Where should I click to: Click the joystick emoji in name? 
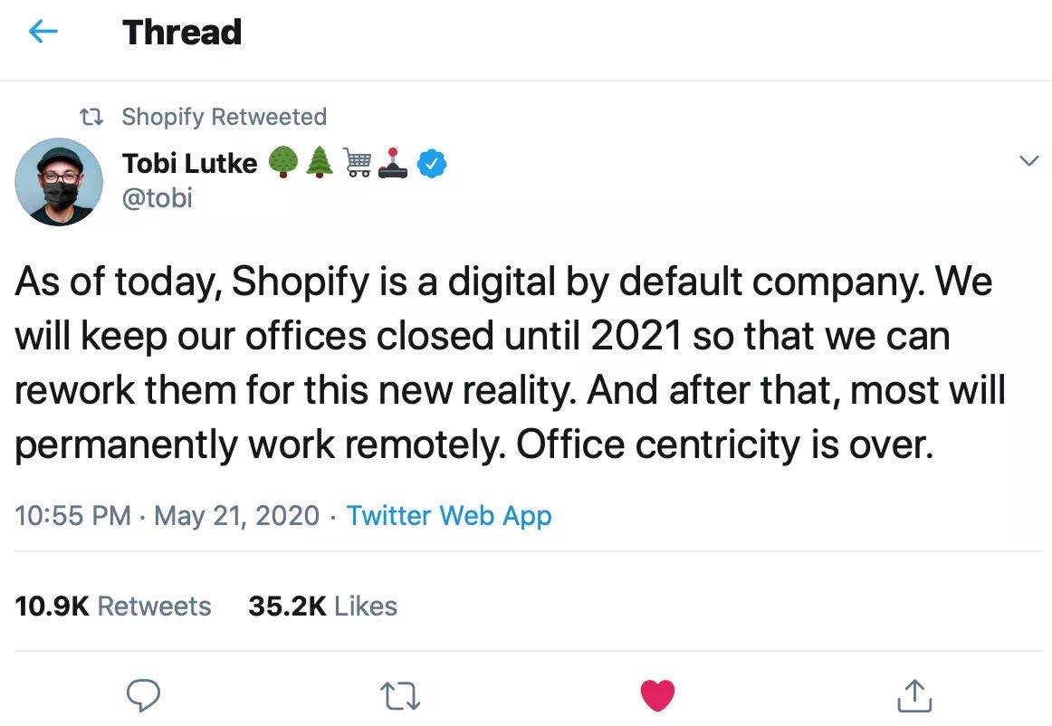pos(396,163)
